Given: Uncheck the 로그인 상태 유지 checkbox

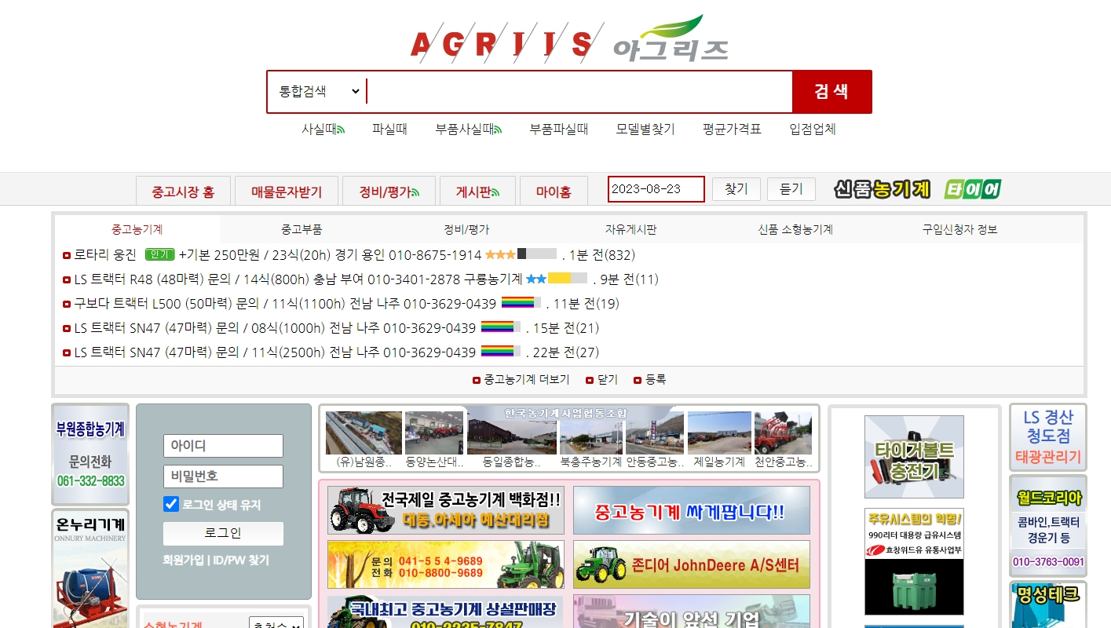Looking at the screenshot, I should point(171,504).
